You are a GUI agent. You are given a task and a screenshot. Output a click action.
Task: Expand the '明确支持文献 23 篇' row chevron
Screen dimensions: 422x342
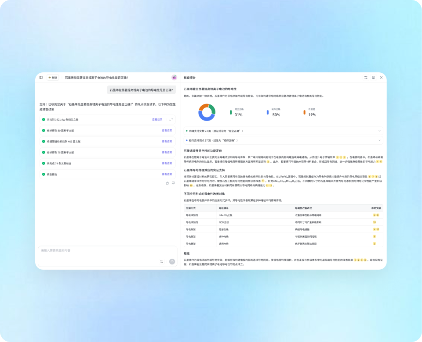[379, 131]
